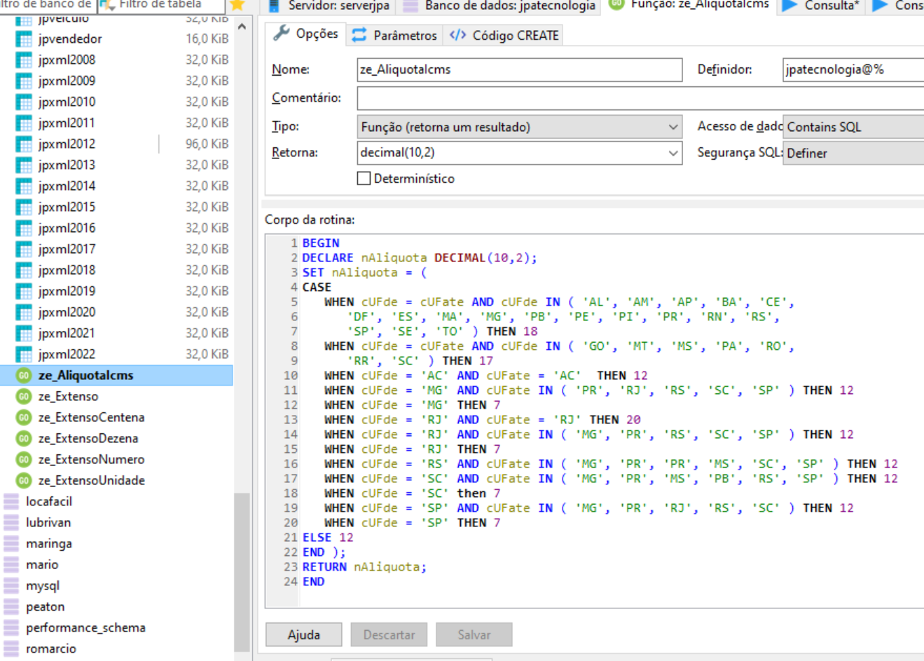Click the locafacil database icon
Screen dimensions: 924x661
point(11,502)
